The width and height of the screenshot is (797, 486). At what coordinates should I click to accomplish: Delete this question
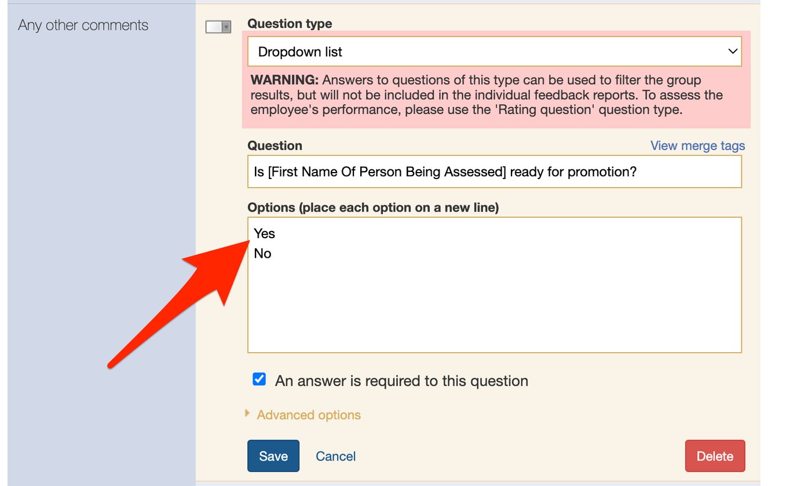pyautogui.click(x=715, y=456)
